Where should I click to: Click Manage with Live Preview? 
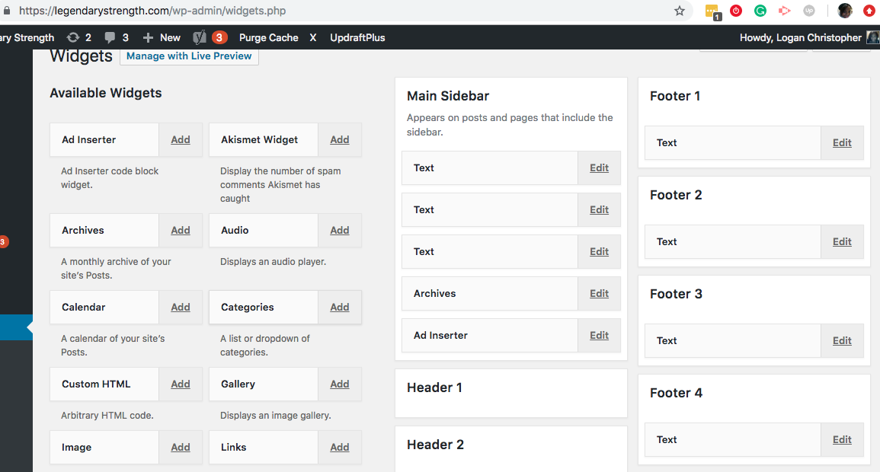point(189,56)
